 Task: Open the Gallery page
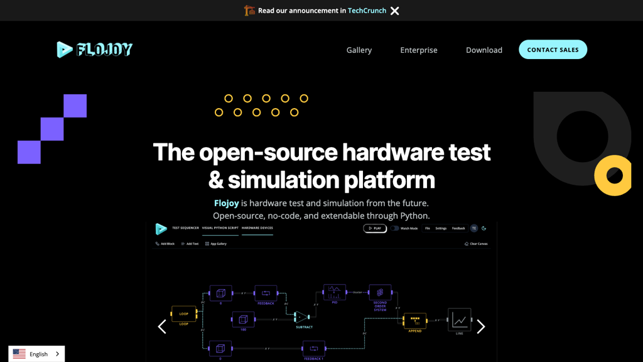[x=359, y=50]
